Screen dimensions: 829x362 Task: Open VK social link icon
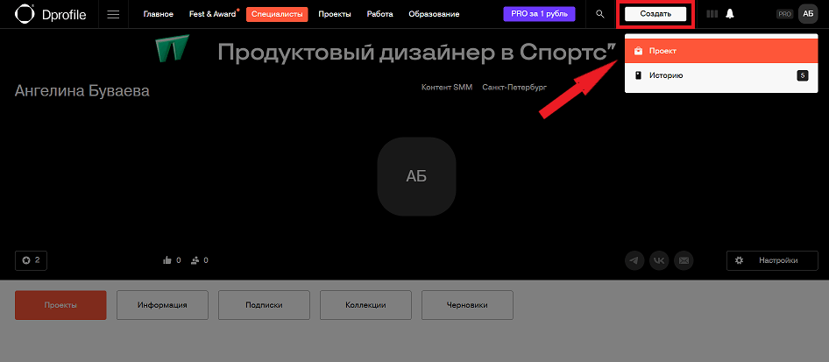[x=659, y=260]
